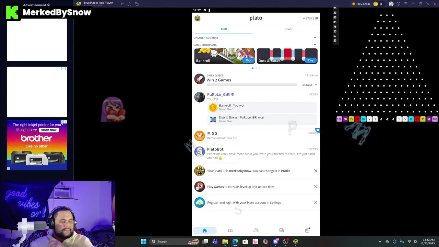
Task: Click the BlueStacks recent apps icon
Action: (137, 4)
